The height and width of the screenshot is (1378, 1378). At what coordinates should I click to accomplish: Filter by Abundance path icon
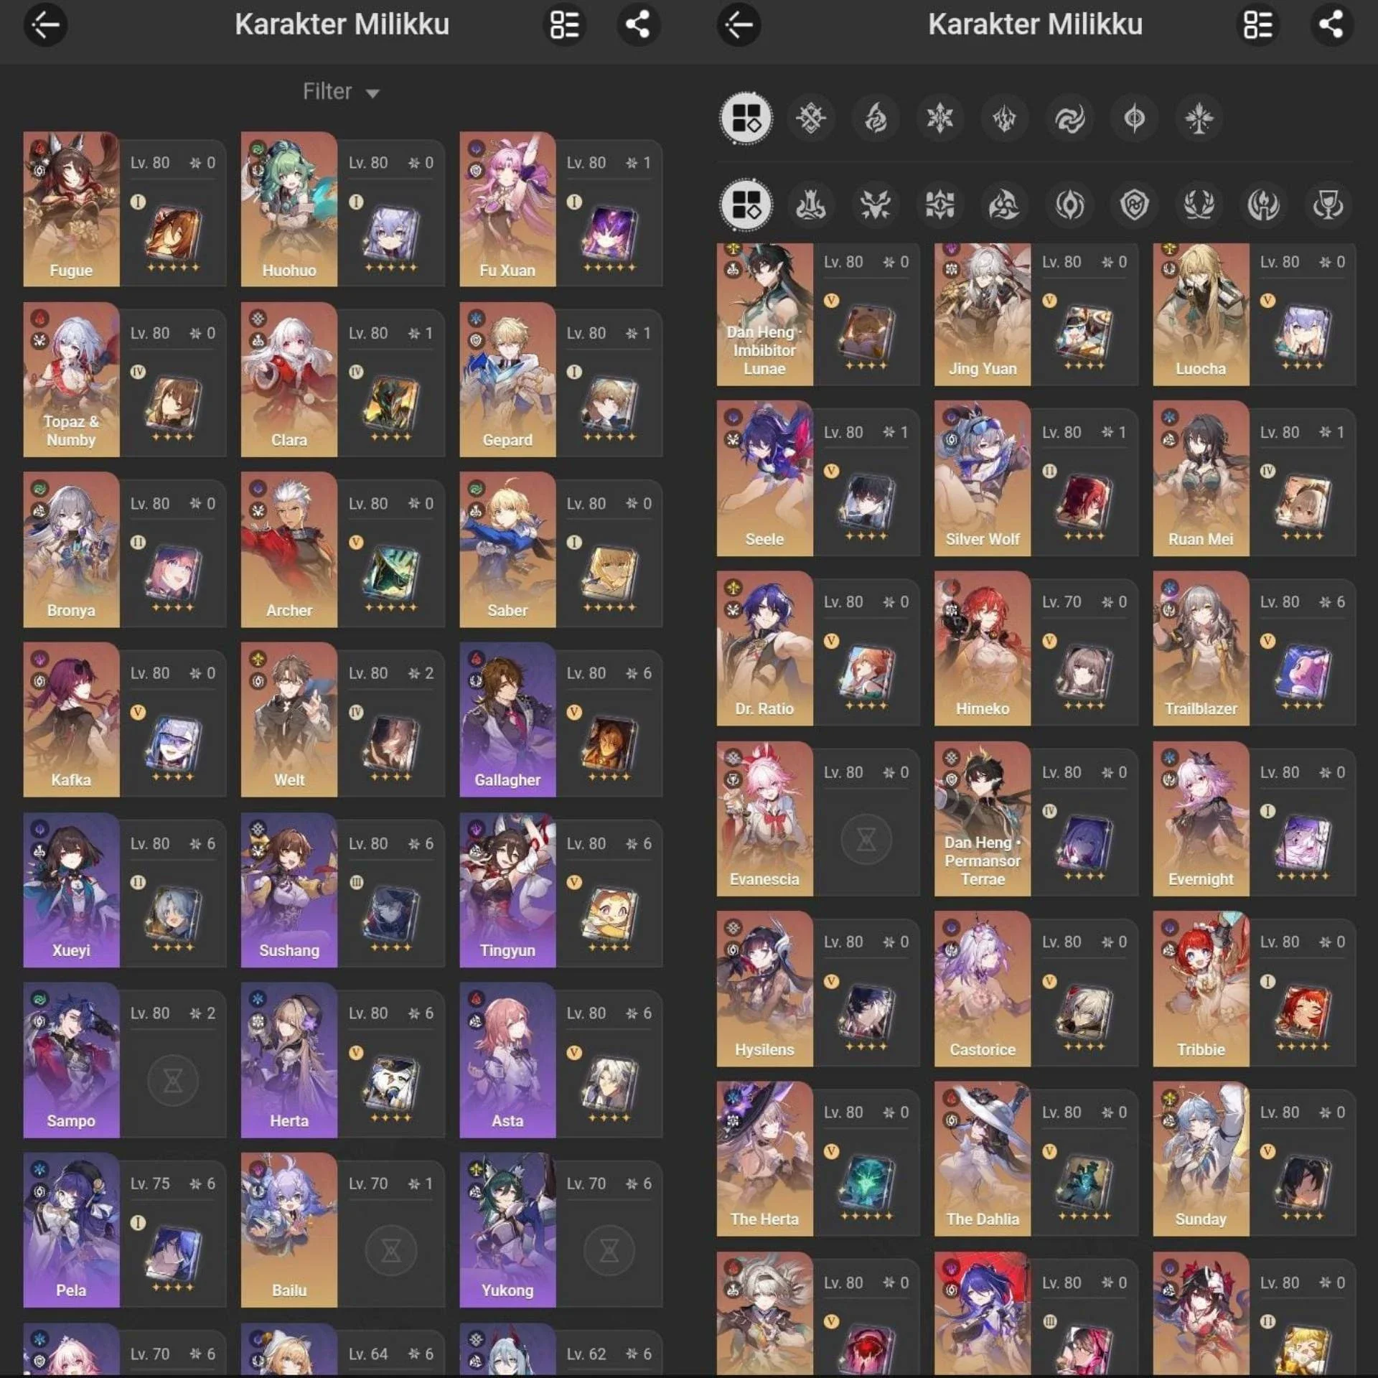click(1199, 205)
